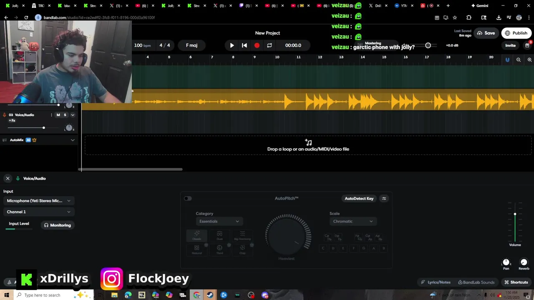Click bar 10 on the timeline ruler
This screenshot has height=300, width=534.
click(277, 57)
